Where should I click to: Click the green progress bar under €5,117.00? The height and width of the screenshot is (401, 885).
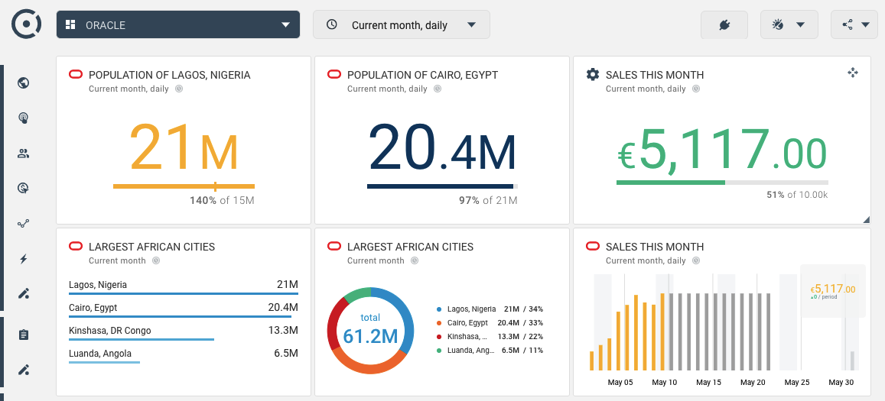(x=671, y=183)
